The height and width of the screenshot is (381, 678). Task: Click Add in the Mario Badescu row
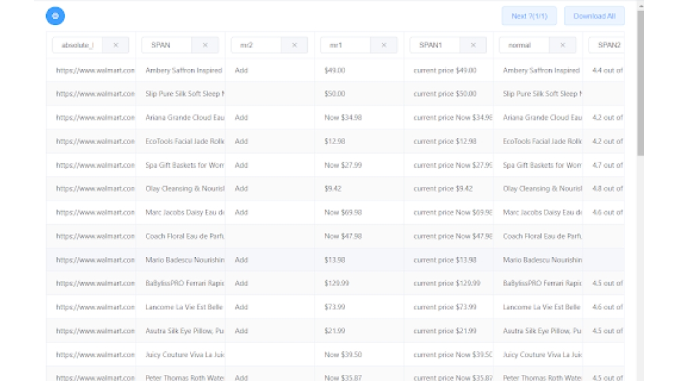(241, 260)
